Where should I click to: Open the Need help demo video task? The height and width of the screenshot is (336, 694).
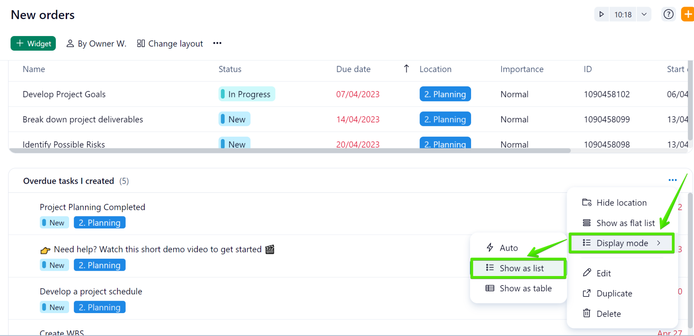tap(158, 250)
